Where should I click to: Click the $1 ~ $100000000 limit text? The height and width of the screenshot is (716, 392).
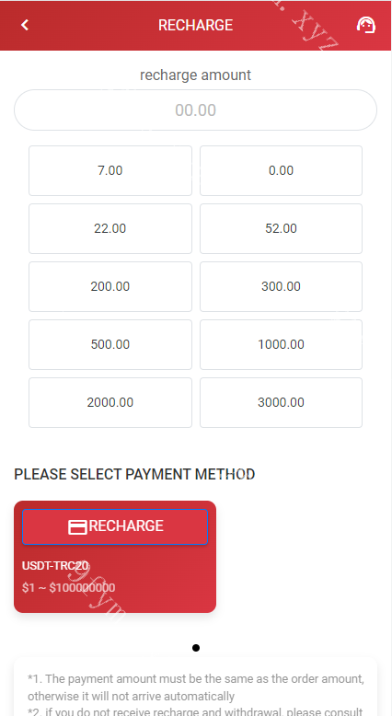coord(68,588)
